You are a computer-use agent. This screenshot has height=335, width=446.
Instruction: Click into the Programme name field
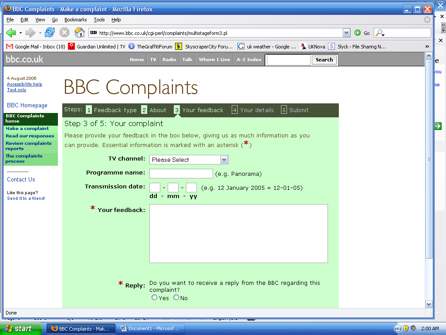coord(181,174)
